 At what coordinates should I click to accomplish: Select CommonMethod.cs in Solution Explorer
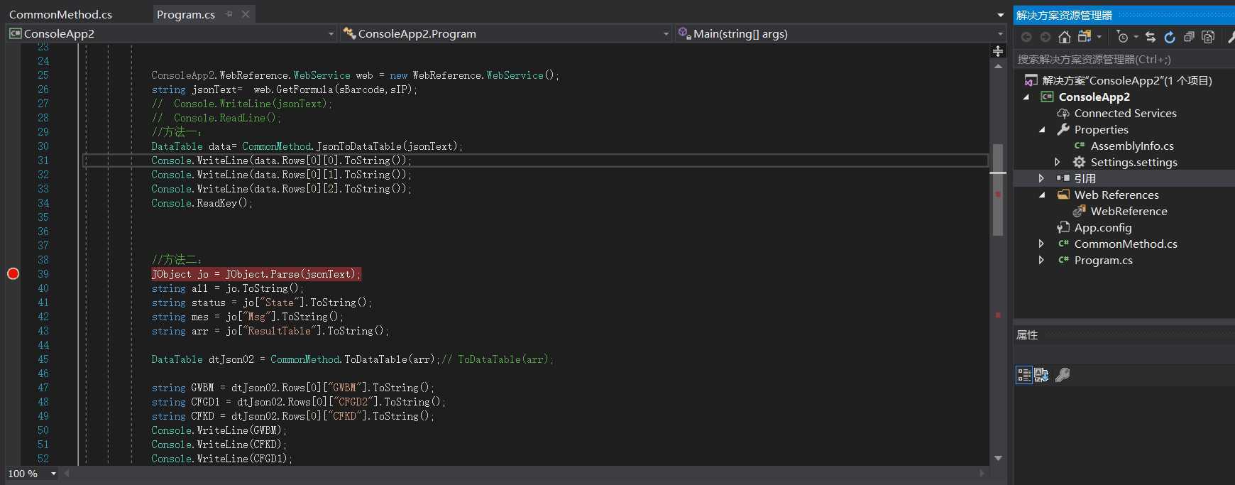click(x=1126, y=244)
